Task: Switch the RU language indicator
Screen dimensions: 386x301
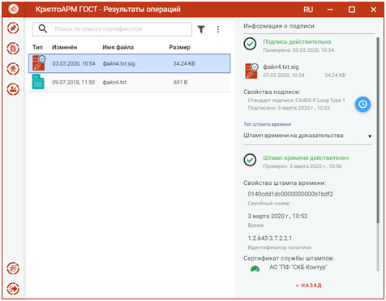Action: (308, 10)
